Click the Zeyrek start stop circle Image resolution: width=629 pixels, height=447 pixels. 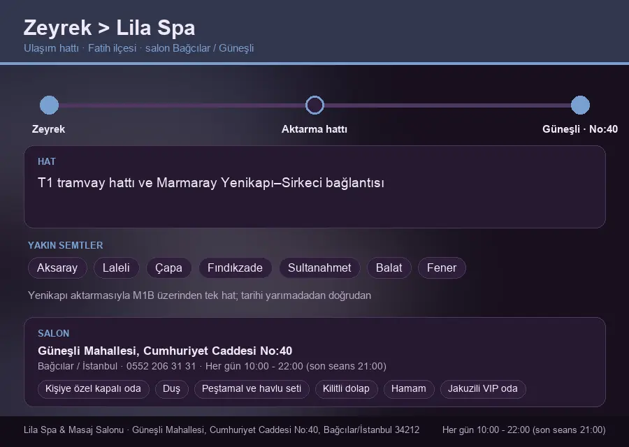tap(50, 105)
